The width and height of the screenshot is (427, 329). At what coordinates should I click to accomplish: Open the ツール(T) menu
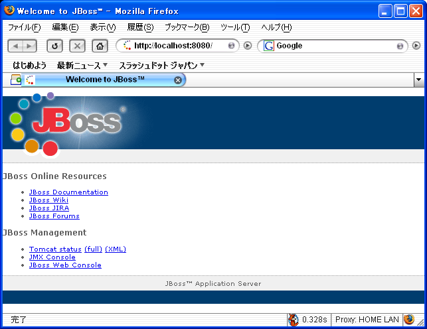235,27
